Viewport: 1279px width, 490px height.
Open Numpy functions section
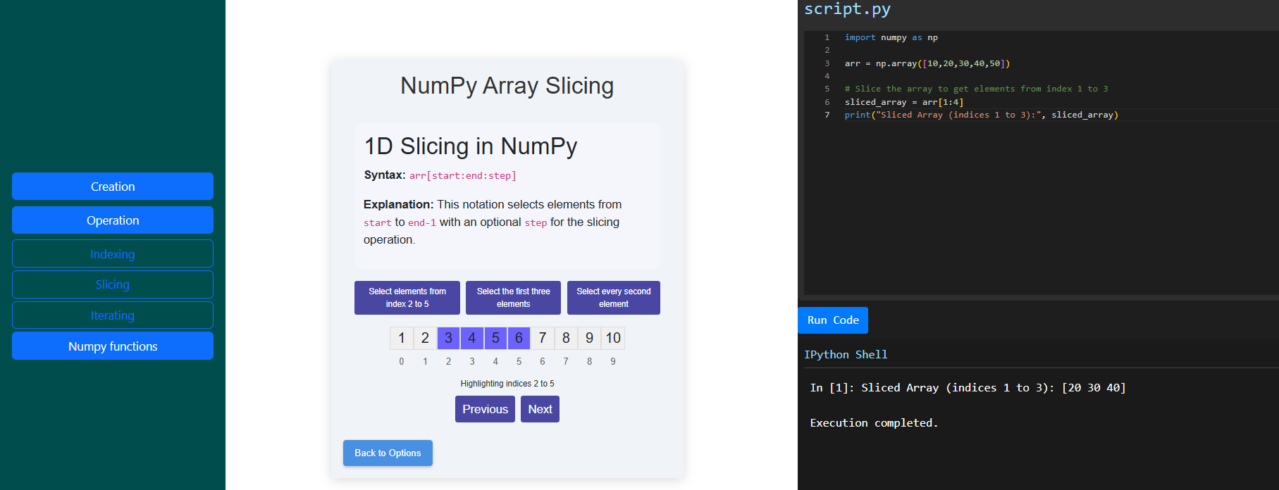pos(113,346)
